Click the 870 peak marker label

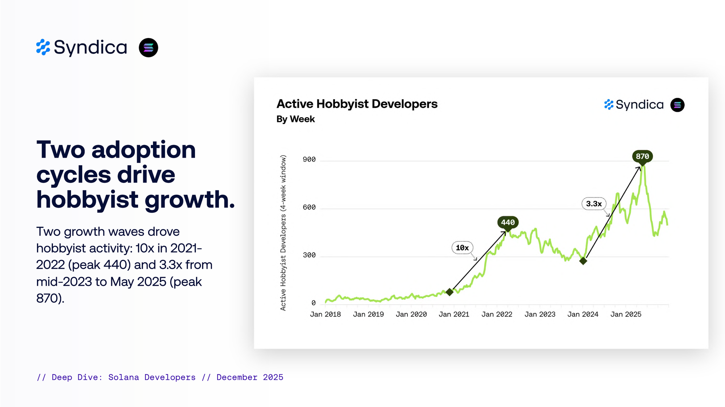tap(642, 156)
